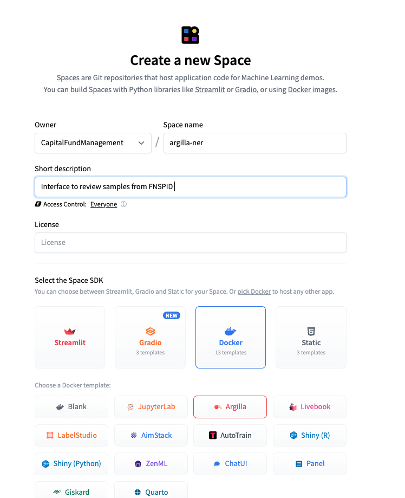Choose the Static Space SDK
This screenshot has height=498, width=405.
(311, 337)
